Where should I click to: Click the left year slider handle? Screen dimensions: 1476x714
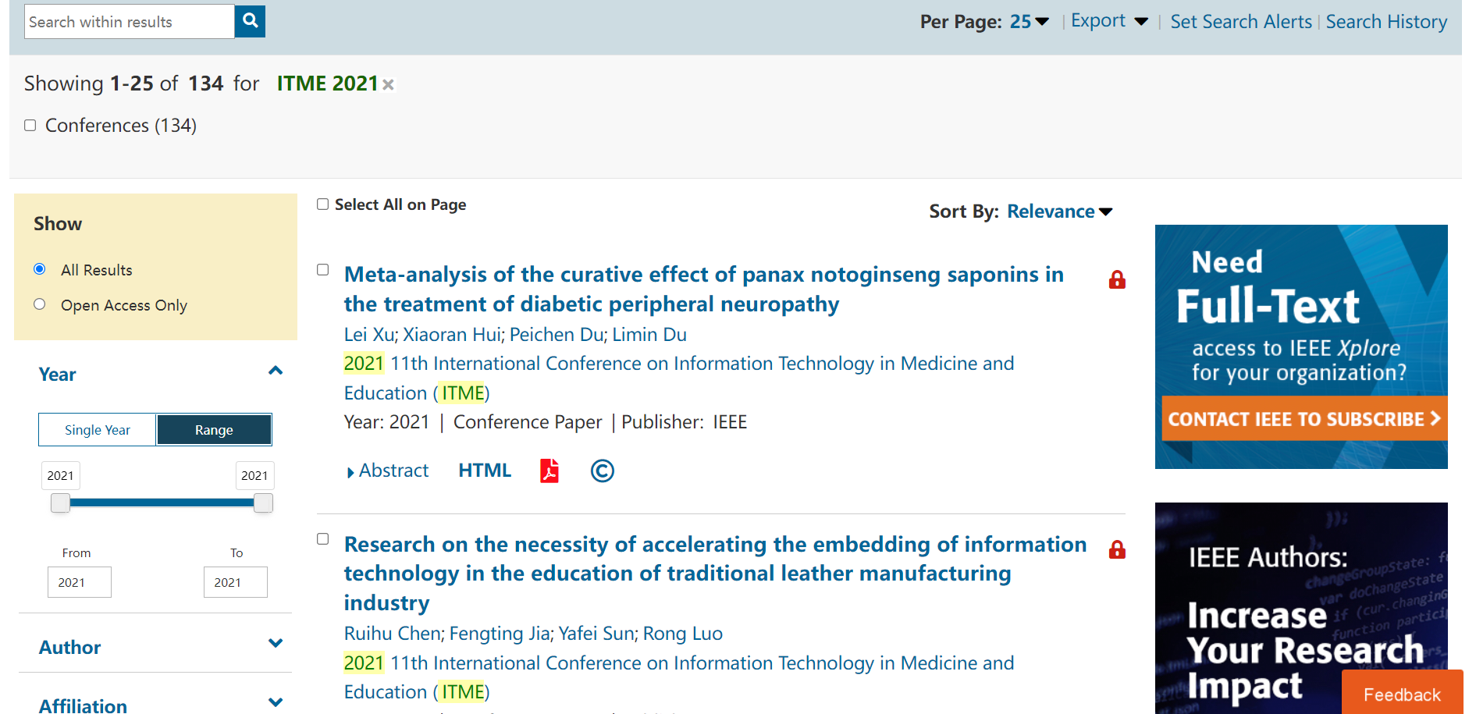click(60, 503)
